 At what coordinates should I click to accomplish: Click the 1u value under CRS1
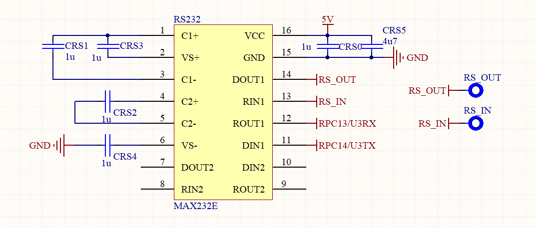click(70, 57)
